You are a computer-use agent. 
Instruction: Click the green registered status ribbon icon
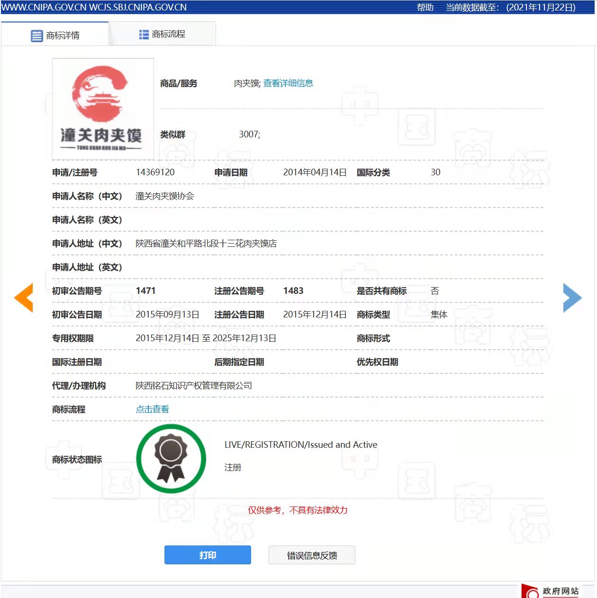pos(171,459)
